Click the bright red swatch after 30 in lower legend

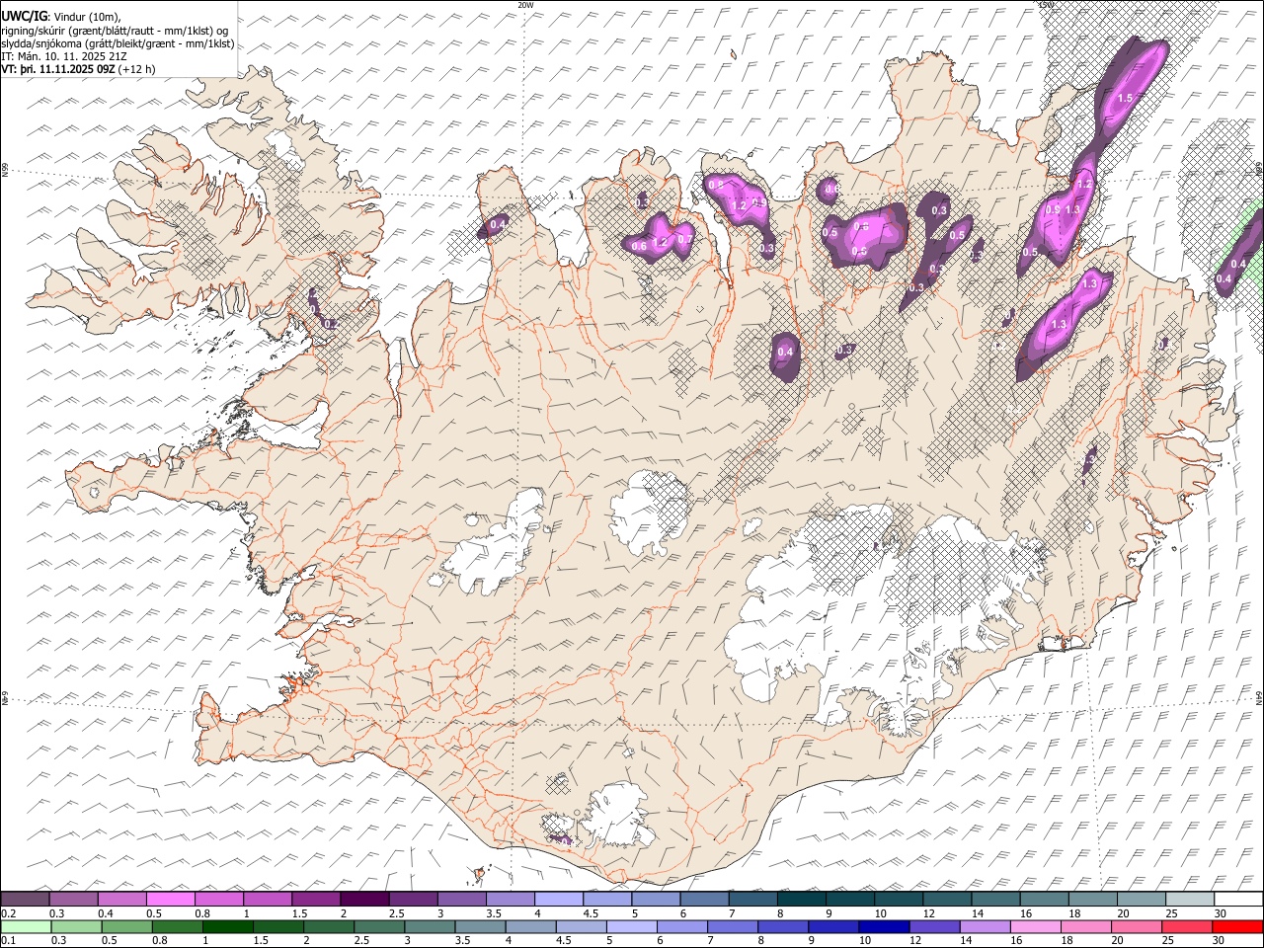click(x=1237, y=927)
